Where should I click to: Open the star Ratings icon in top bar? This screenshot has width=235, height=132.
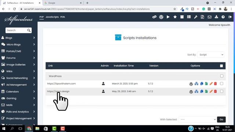[x=175, y=17]
